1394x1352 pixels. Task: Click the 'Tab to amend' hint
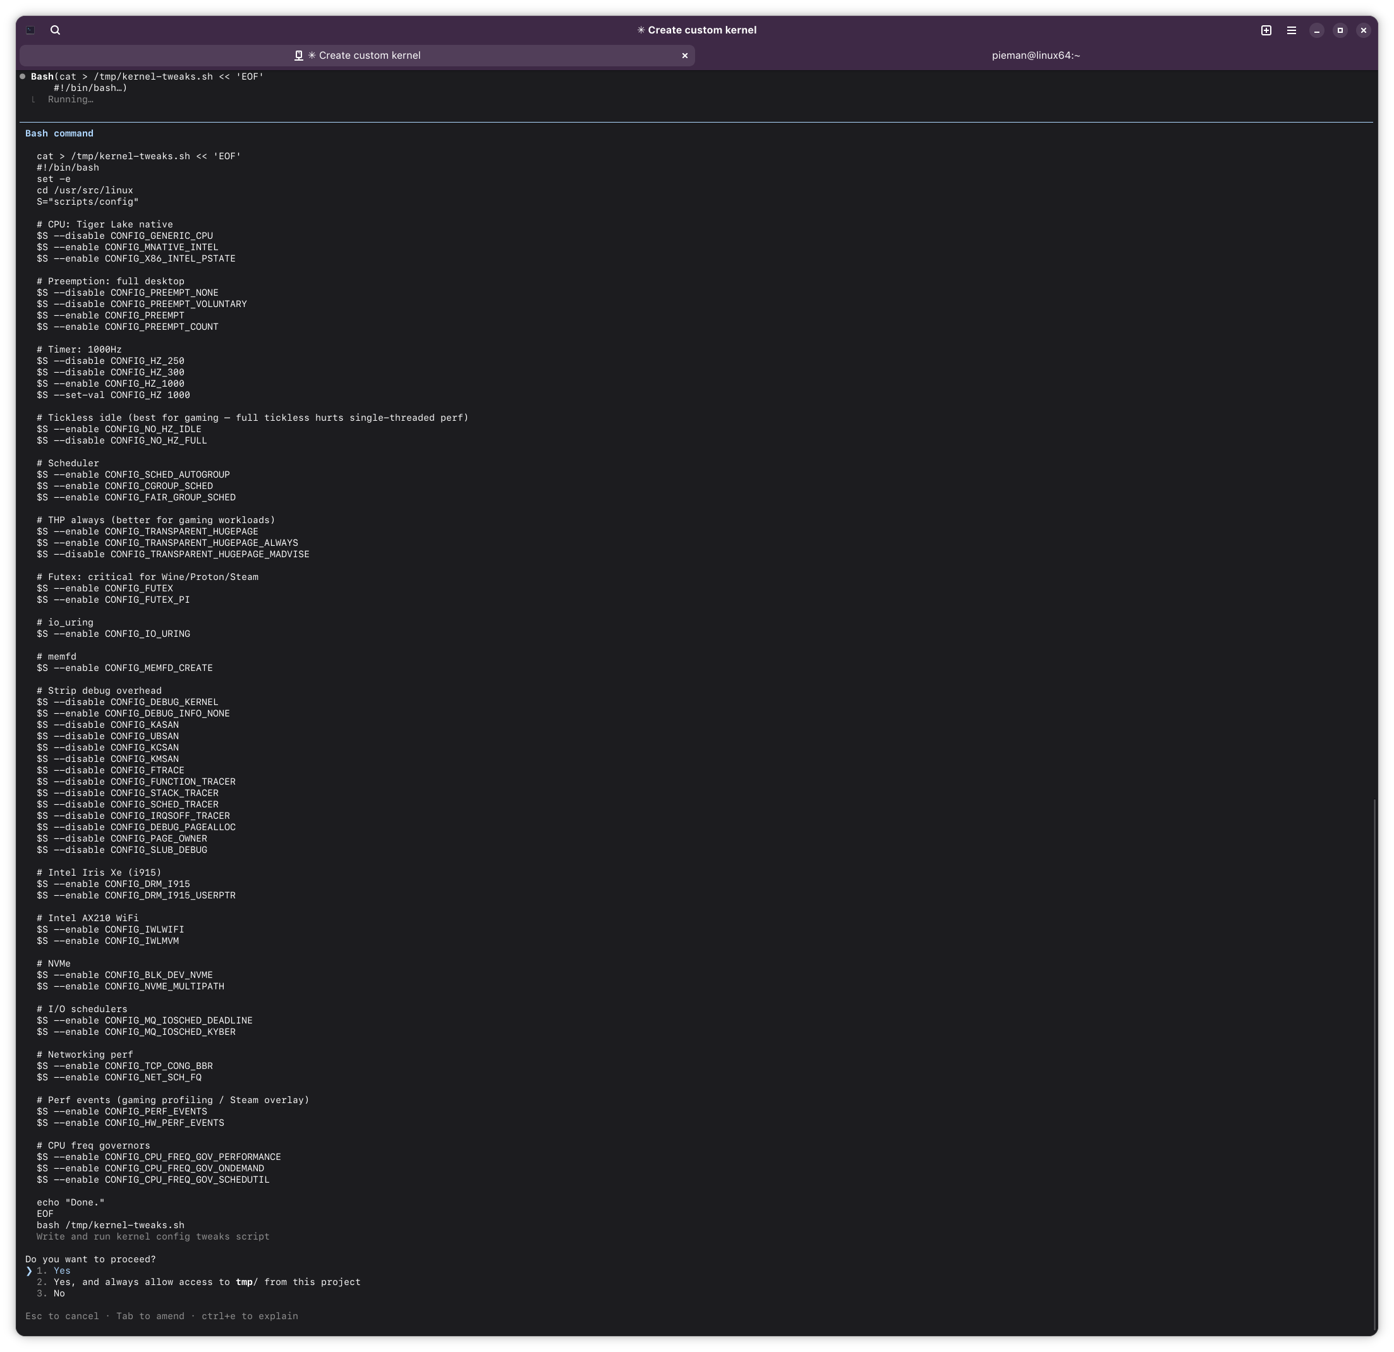[150, 1317]
